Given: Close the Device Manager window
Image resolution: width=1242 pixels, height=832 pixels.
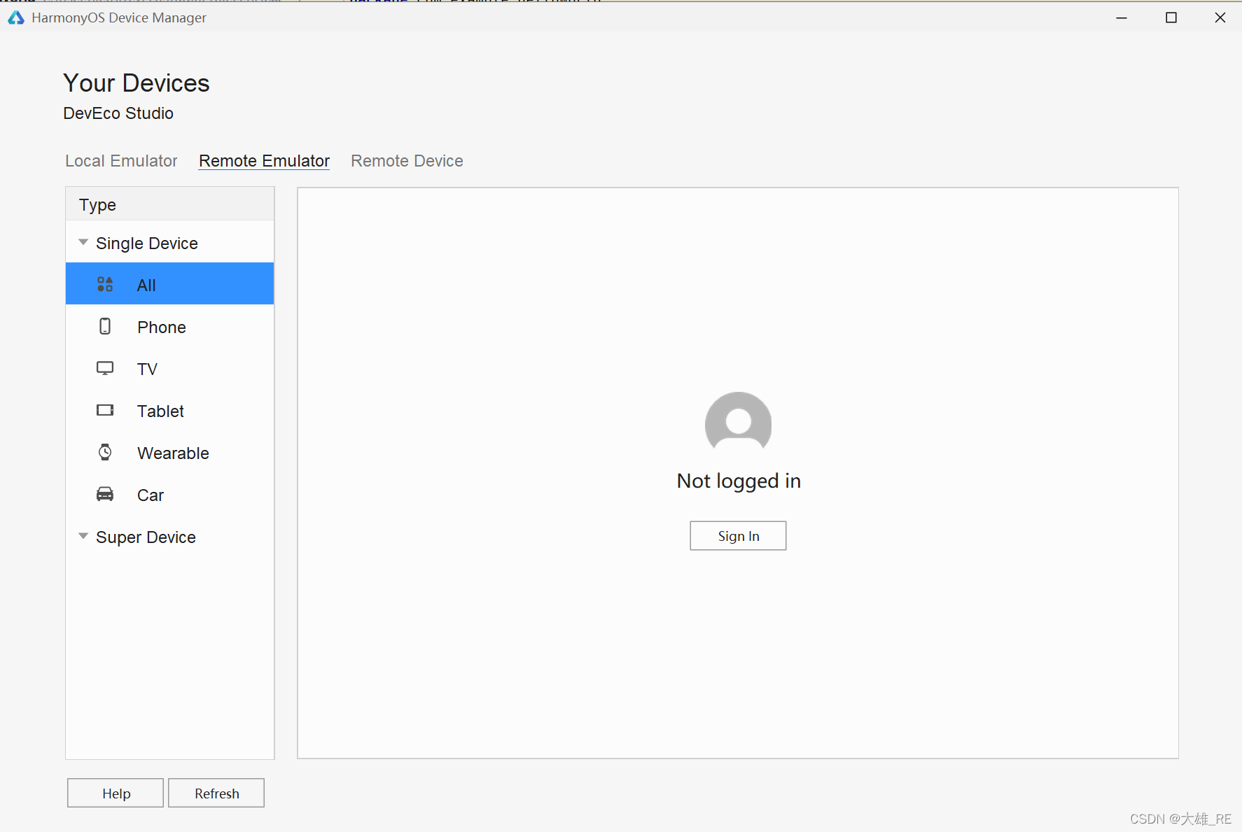Looking at the screenshot, I should click(1220, 17).
